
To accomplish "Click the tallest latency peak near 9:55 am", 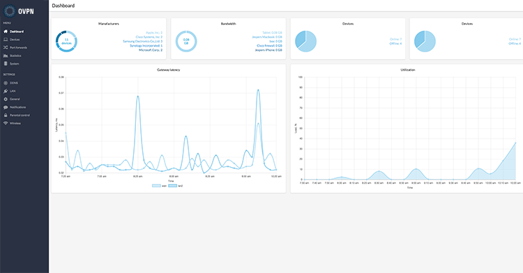I will coord(258,90).
